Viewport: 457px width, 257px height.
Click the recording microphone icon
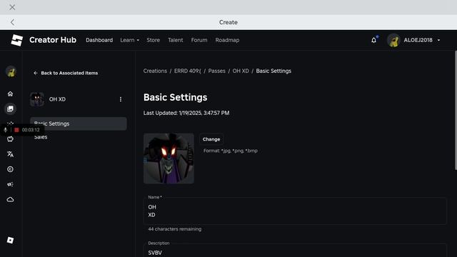pyautogui.click(x=6, y=130)
